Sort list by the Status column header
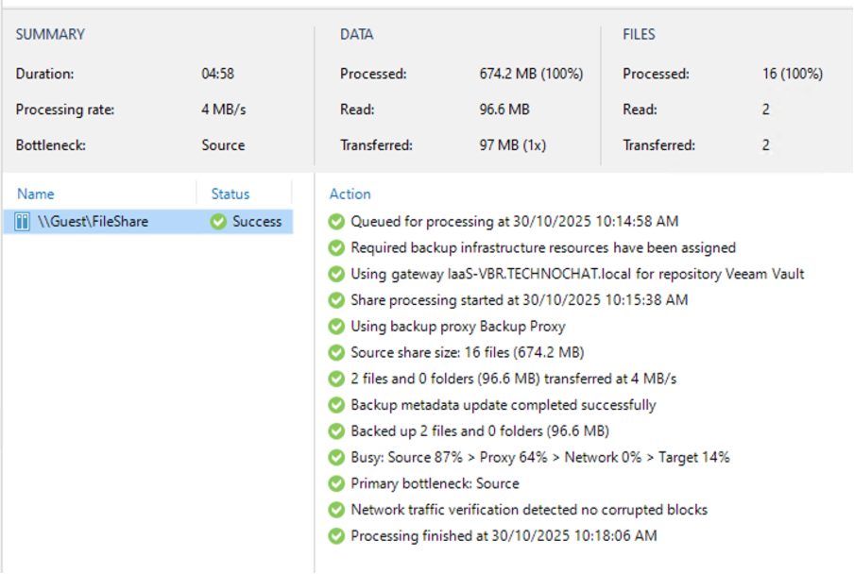The image size is (854, 574). click(231, 194)
